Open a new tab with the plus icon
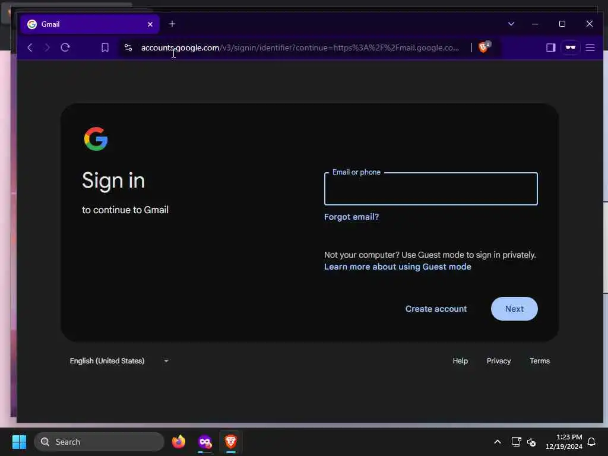 [172, 24]
